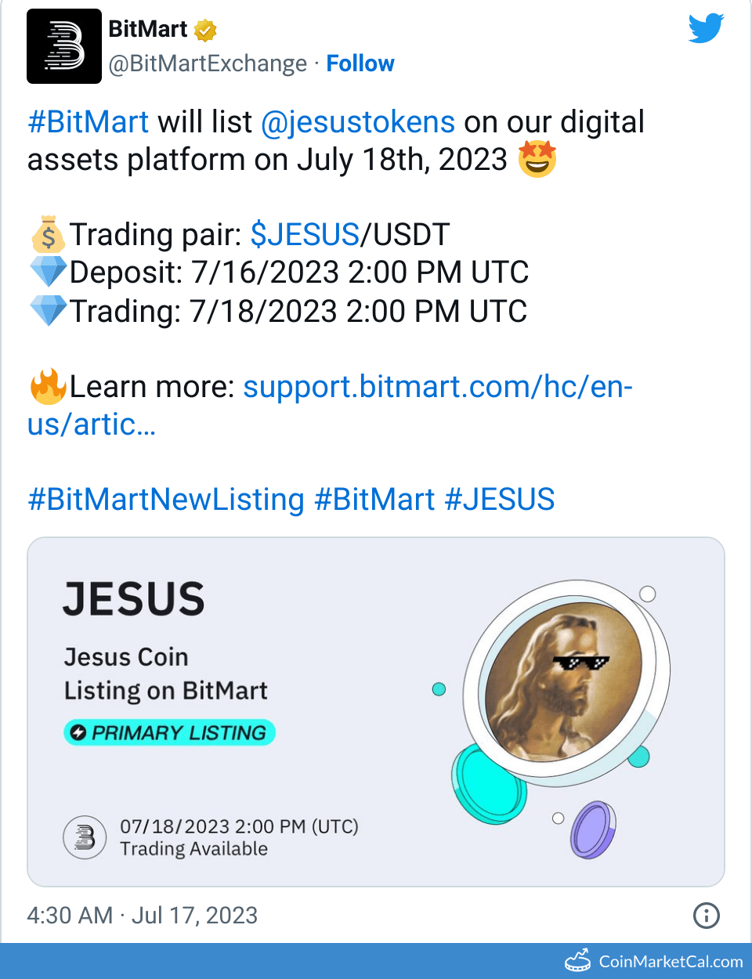Open the @BitMartExchange handle

pyautogui.click(x=208, y=63)
